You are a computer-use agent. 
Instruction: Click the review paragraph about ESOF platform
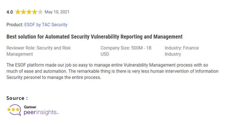coord(113,71)
